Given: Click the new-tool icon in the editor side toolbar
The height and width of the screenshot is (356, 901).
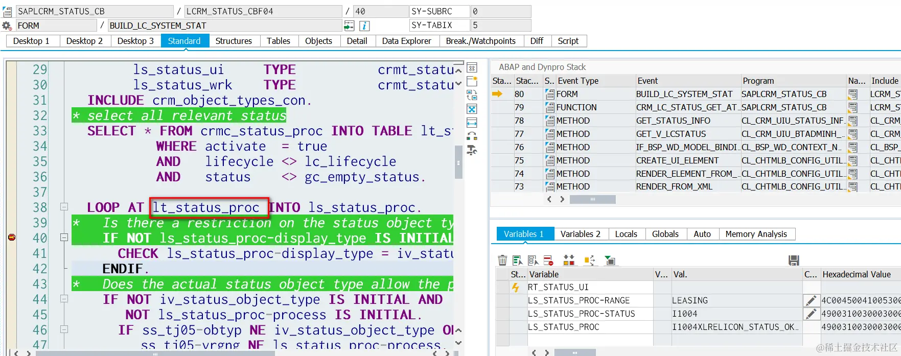Looking at the screenshot, I should tap(472, 81).
